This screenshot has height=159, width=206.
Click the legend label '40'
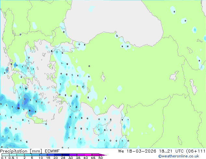click(85, 158)
